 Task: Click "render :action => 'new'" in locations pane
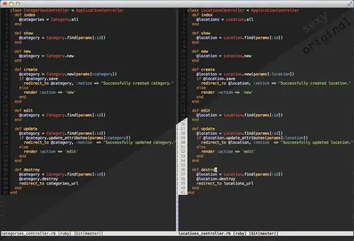pos(227,92)
